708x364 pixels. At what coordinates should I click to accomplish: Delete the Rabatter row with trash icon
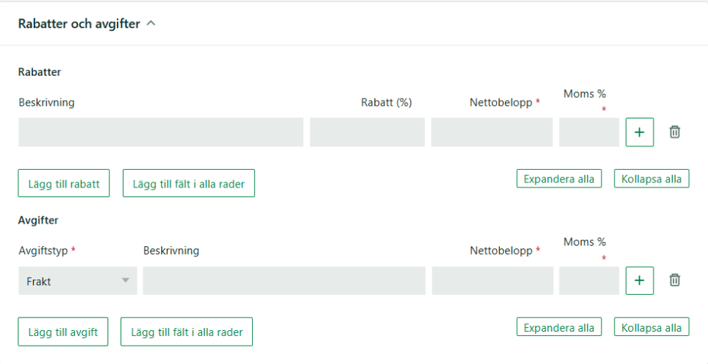point(674,132)
